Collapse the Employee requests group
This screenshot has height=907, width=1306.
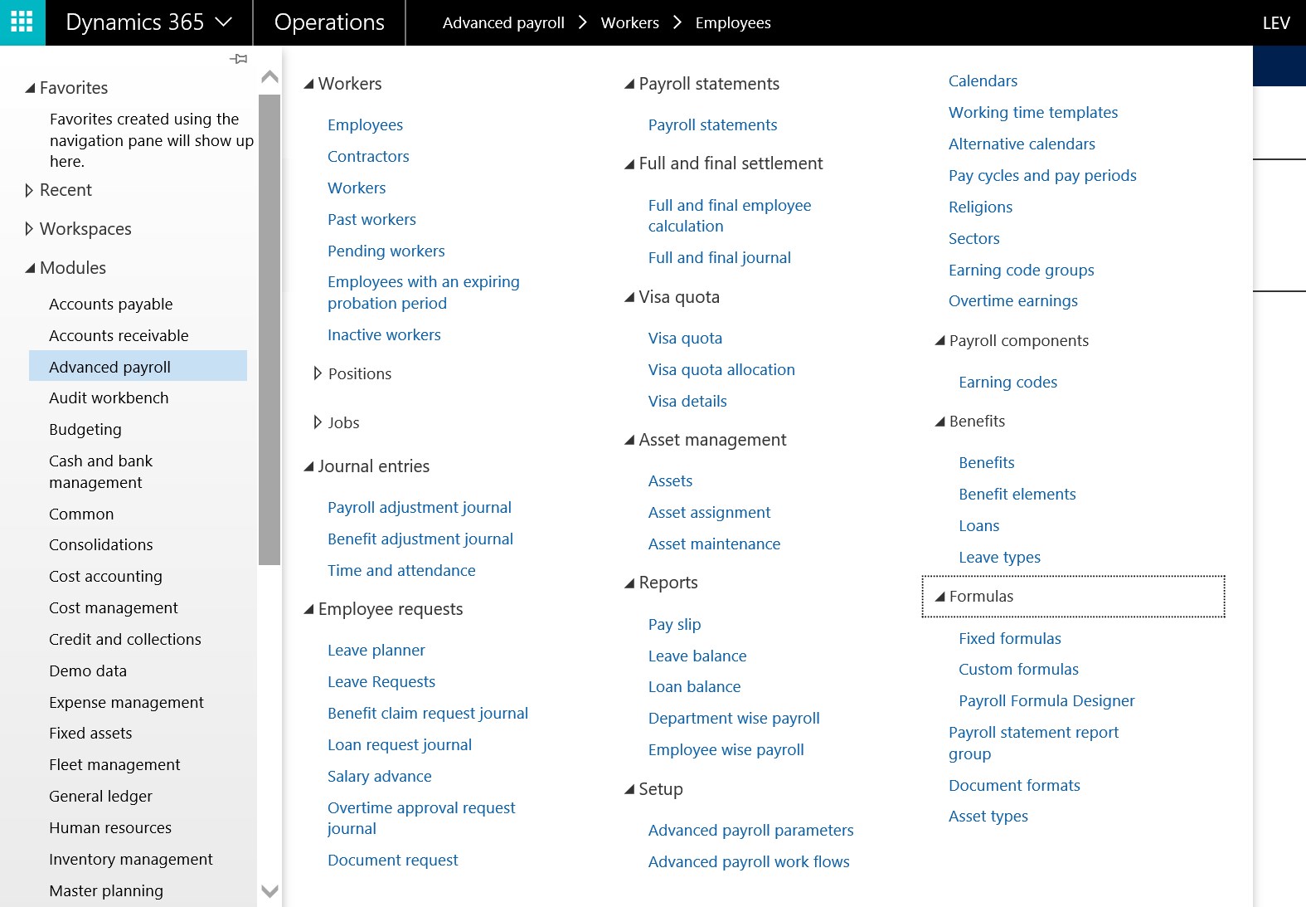pos(308,609)
